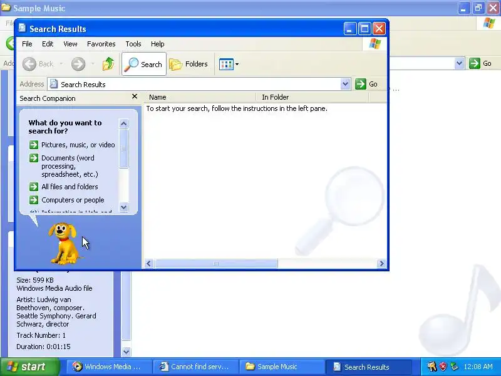Sort results by Name column
The height and width of the screenshot is (376, 501).
point(201,97)
